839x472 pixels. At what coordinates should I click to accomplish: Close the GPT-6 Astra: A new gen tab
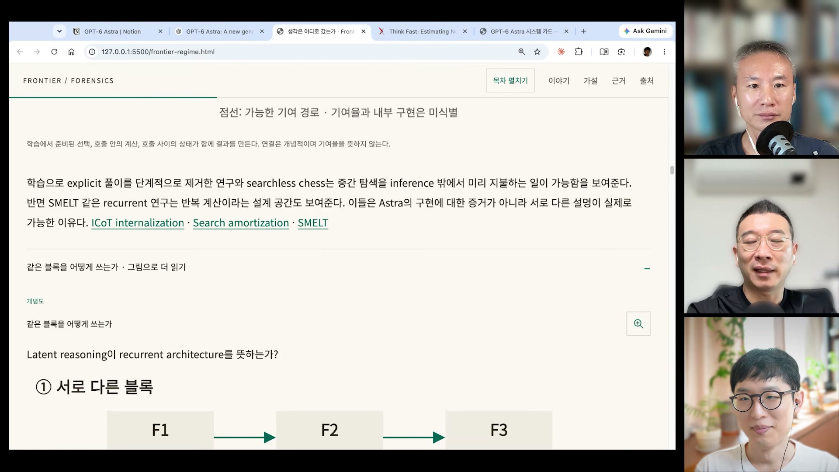point(262,31)
